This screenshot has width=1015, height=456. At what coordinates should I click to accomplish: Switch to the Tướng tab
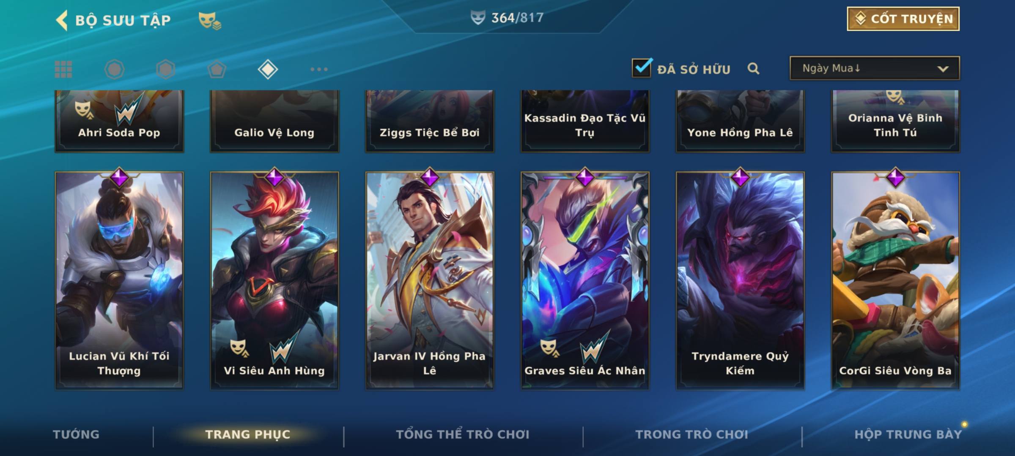point(76,434)
